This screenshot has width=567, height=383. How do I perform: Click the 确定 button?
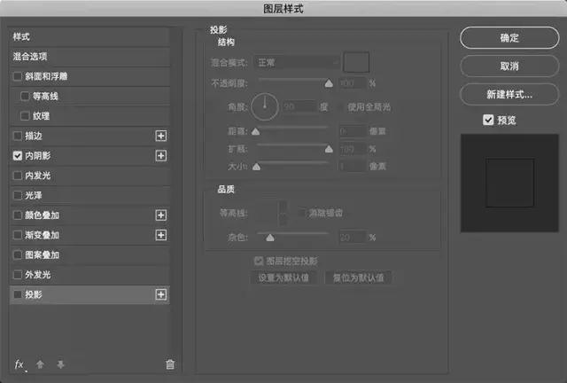(x=509, y=38)
